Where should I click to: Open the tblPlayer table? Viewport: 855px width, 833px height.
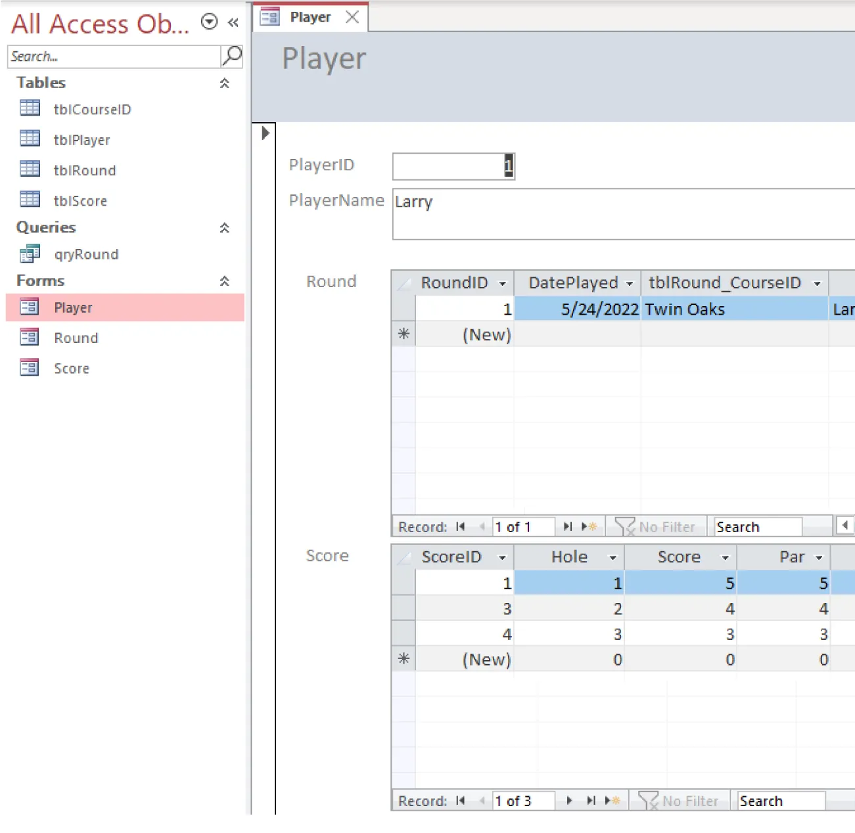82,139
